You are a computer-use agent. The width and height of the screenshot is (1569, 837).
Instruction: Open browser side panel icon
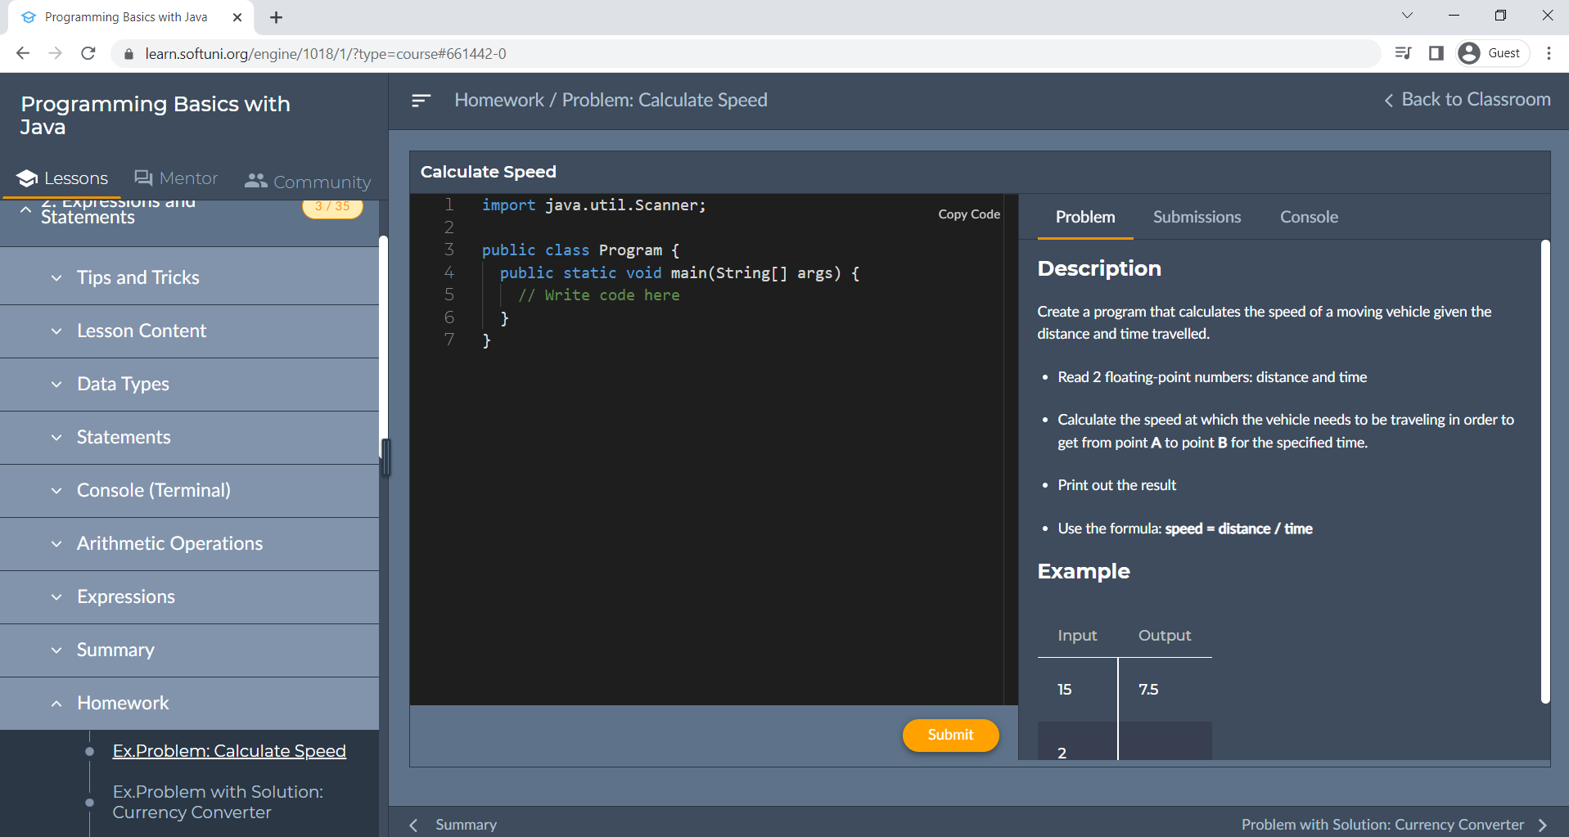click(x=1436, y=53)
